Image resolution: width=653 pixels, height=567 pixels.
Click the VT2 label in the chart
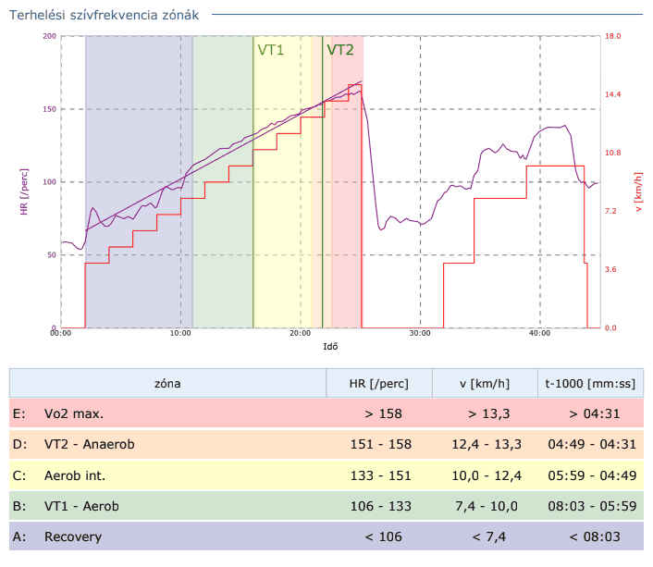pyautogui.click(x=340, y=50)
